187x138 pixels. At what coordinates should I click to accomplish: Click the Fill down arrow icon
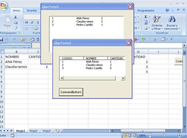tap(146, 22)
